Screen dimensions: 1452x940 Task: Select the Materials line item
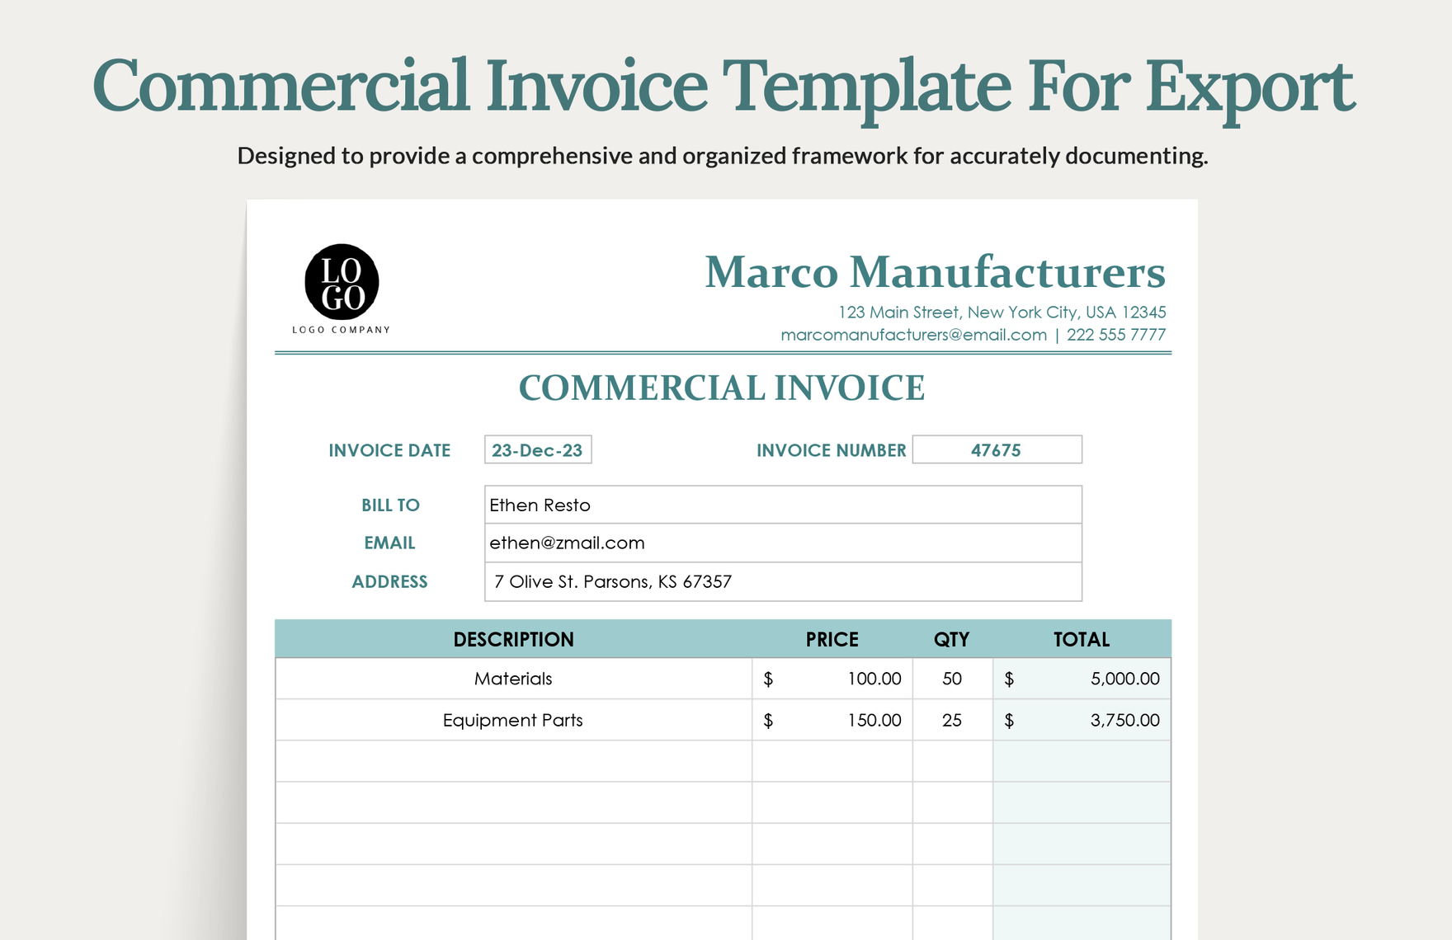pyautogui.click(x=513, y=679)
